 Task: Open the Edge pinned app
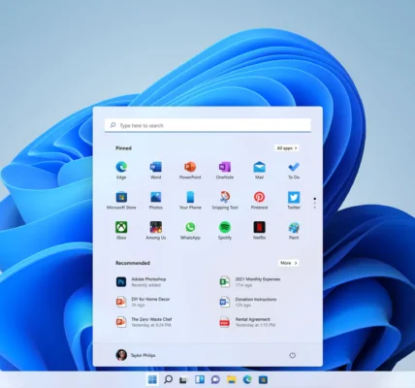[121, 170]
